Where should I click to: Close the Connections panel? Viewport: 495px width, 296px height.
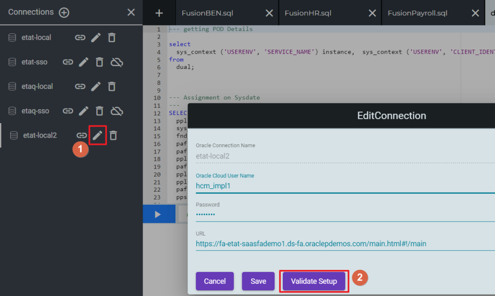click(x=131, y=12)
